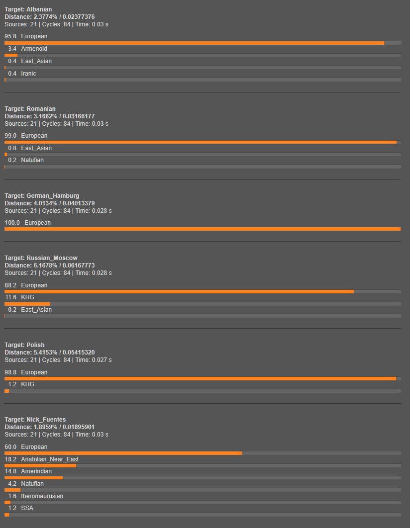This screenshot has height=528, width=410.
Task: Click the Polish European 98.8 bar
Action: (203, 379)
